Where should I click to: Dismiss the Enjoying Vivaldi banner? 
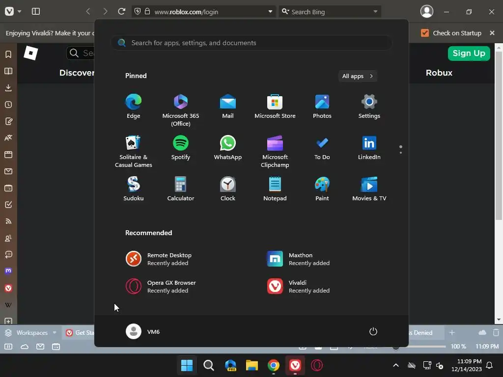coord(492,33)
